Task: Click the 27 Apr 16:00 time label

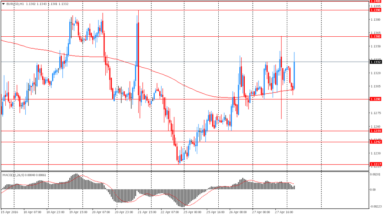Action: coord(284,211)
